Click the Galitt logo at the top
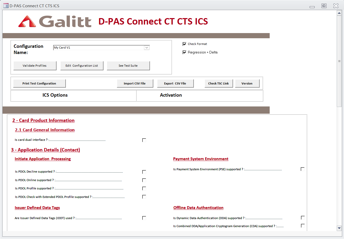This screenshot has height=239, width=344. coord(55,21)
